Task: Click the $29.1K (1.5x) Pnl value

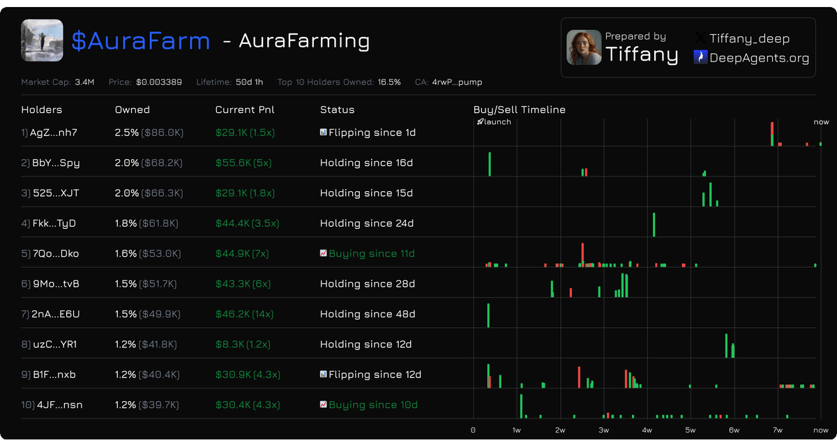Action: coord(245,133)
